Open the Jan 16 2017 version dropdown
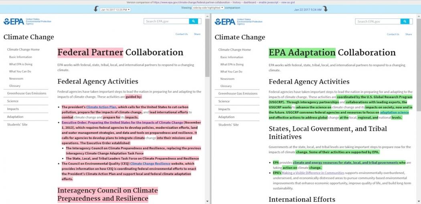 [115, 10]
